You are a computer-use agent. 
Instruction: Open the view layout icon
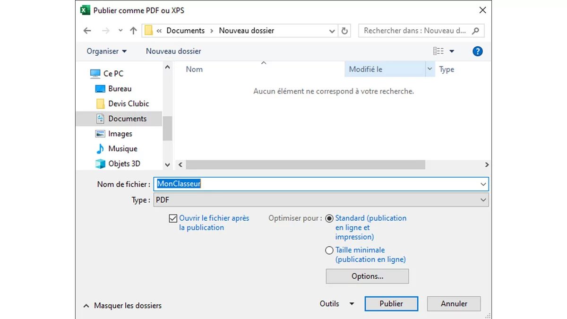coord(438,51)
